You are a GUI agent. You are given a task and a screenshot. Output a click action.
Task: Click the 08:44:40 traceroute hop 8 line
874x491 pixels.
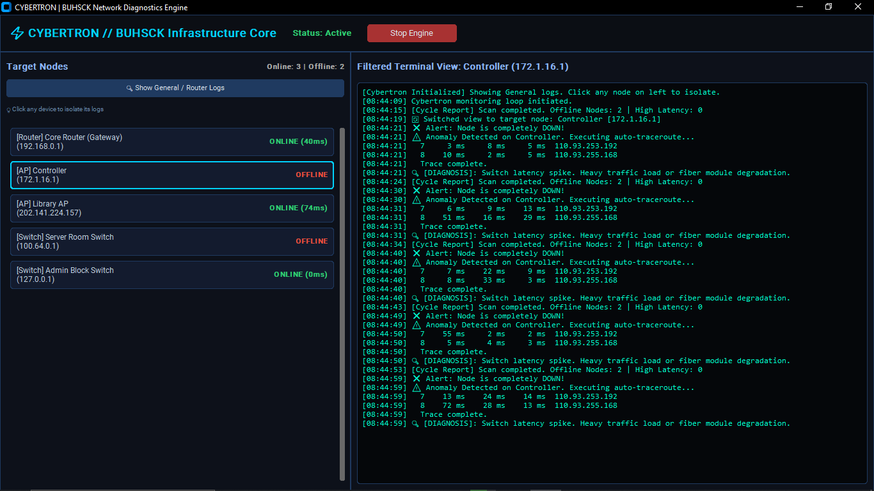click(489, 280)
